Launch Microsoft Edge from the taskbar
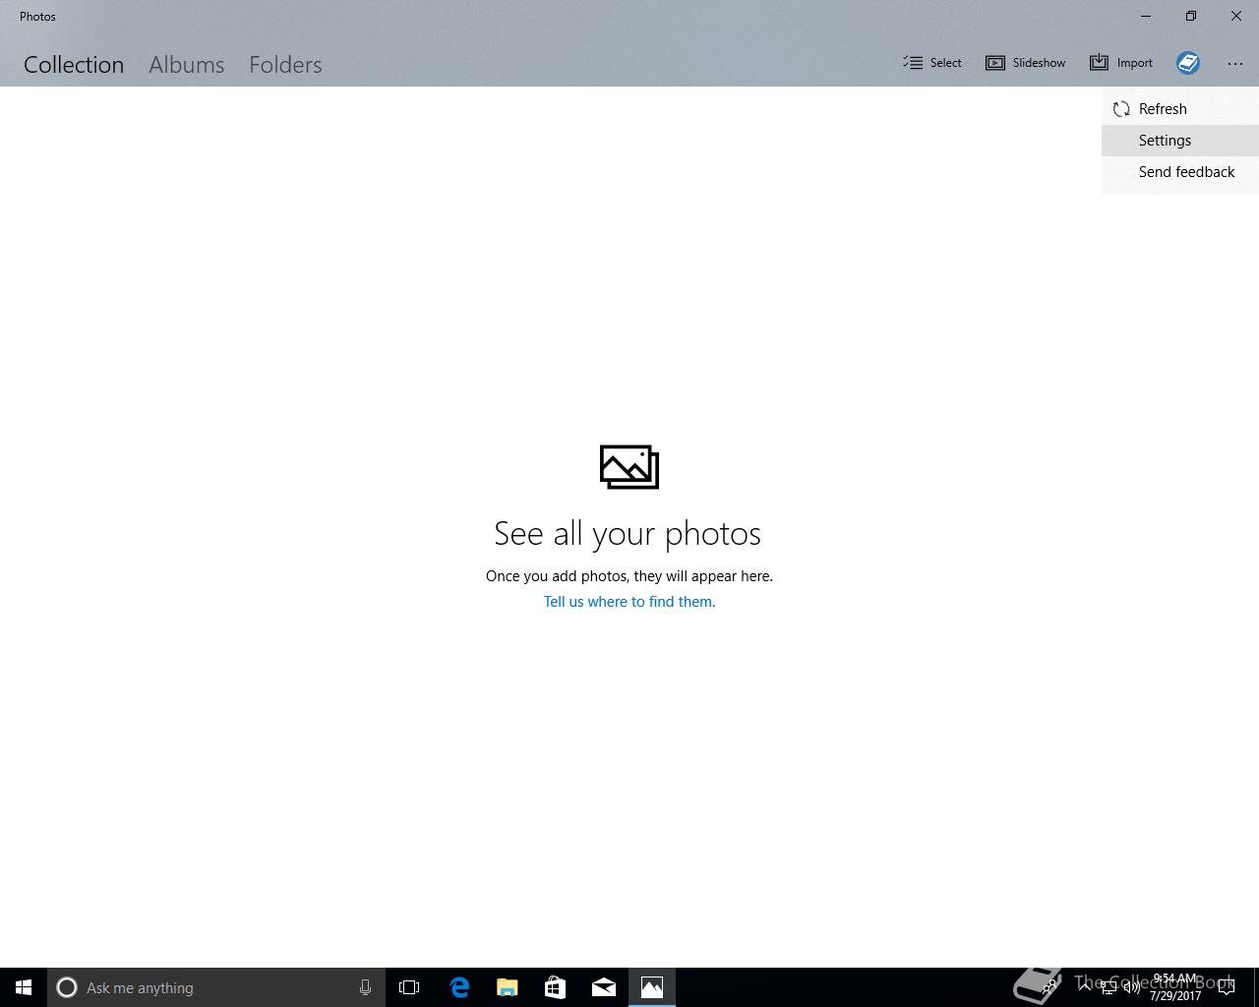The height and width of the screenshot is (1007, 1259). coord(459,987)
